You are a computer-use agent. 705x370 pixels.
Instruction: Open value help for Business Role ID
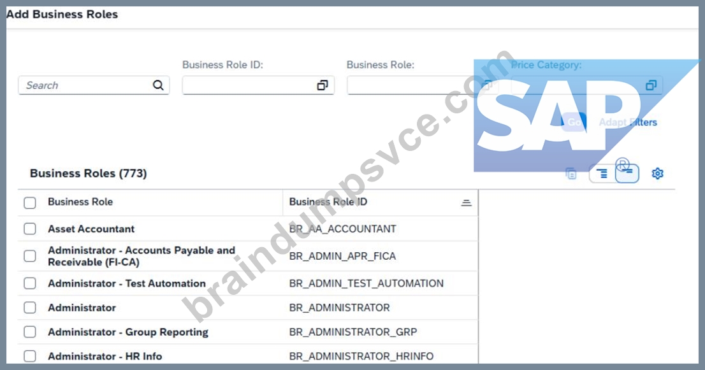point(323,85)
